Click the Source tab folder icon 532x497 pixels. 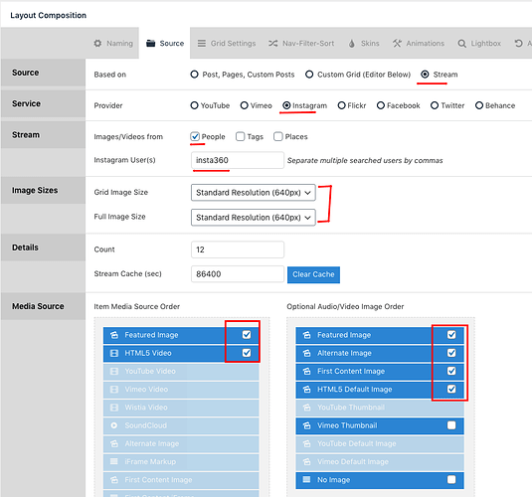(150, 44)
